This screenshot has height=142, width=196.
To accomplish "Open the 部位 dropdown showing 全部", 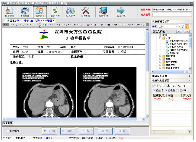I will 168,26.
